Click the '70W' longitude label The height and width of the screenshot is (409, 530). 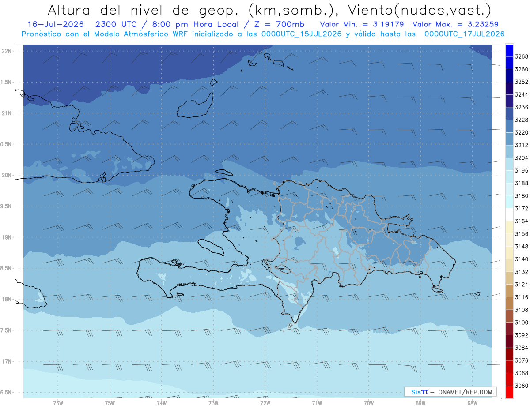[x=369, y=402]
